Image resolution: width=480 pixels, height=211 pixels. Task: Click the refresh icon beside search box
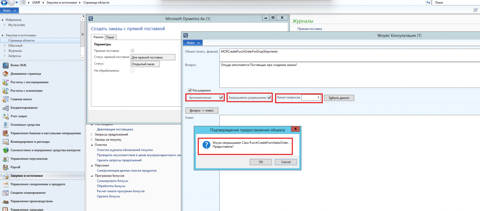point(428,2)
